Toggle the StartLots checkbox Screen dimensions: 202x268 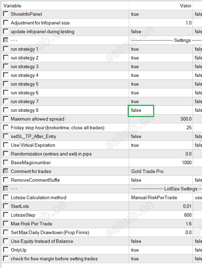coord(6,206)
